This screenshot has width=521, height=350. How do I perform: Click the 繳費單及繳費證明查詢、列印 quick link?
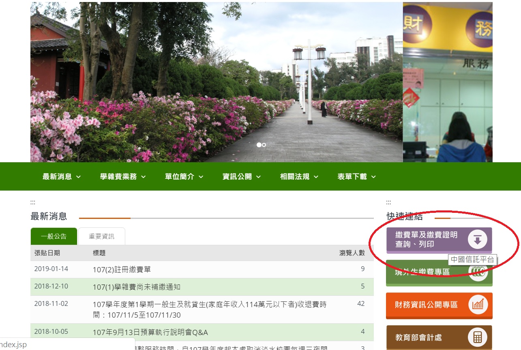(x=426, y=240)
